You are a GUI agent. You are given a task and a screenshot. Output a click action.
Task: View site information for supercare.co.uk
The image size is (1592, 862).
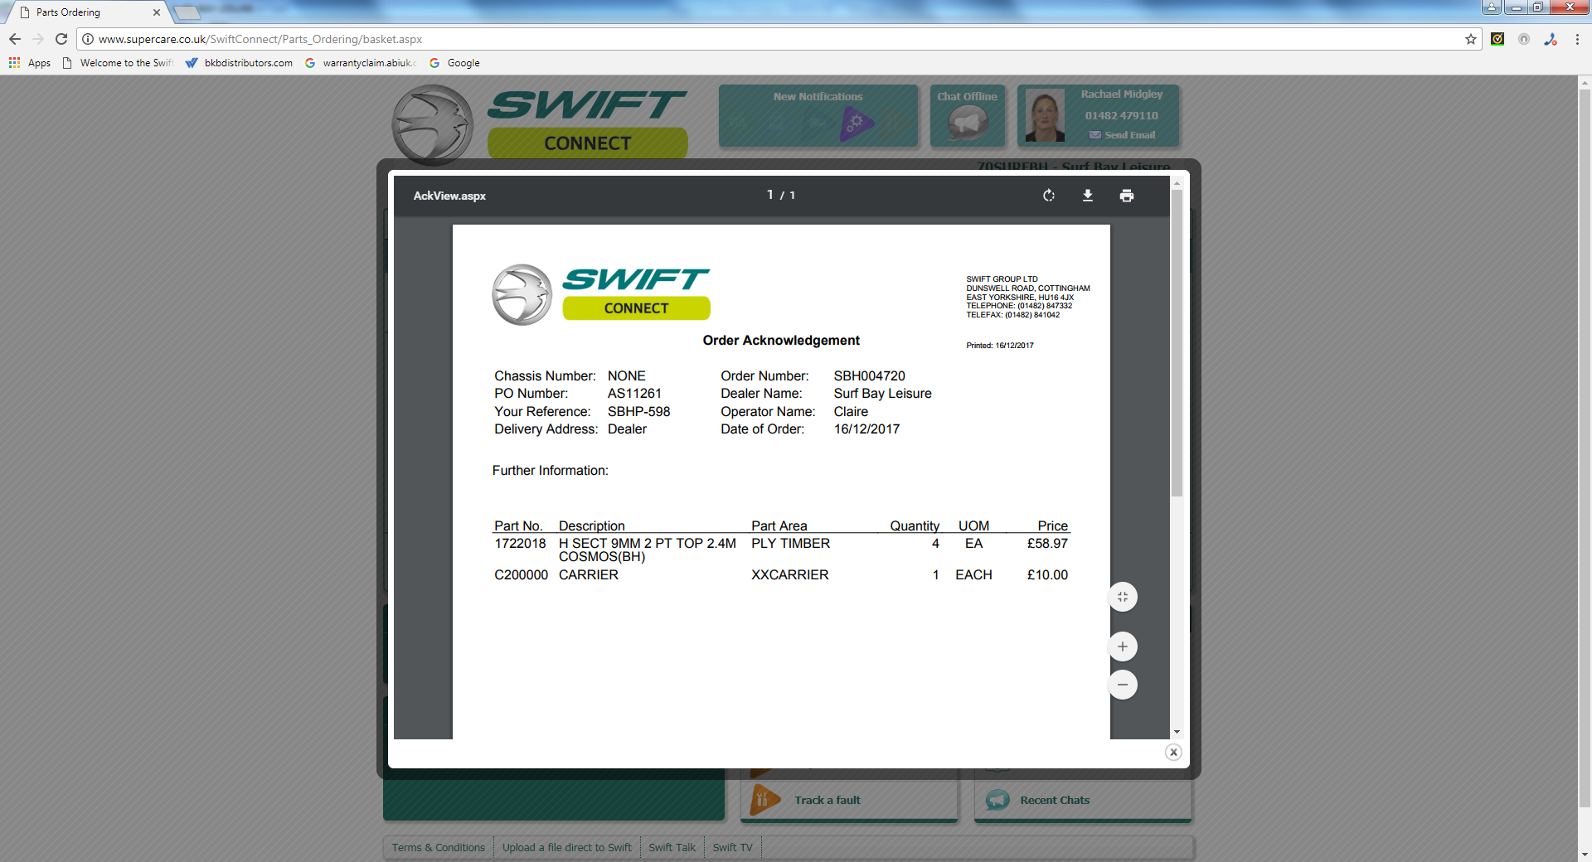pyautogui.click(x=88, y=39)
